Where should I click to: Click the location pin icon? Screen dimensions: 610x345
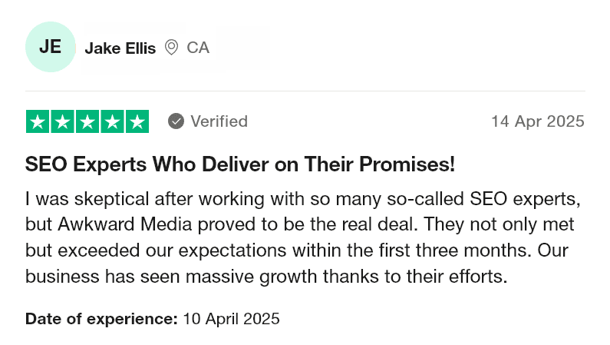[171, 48]
